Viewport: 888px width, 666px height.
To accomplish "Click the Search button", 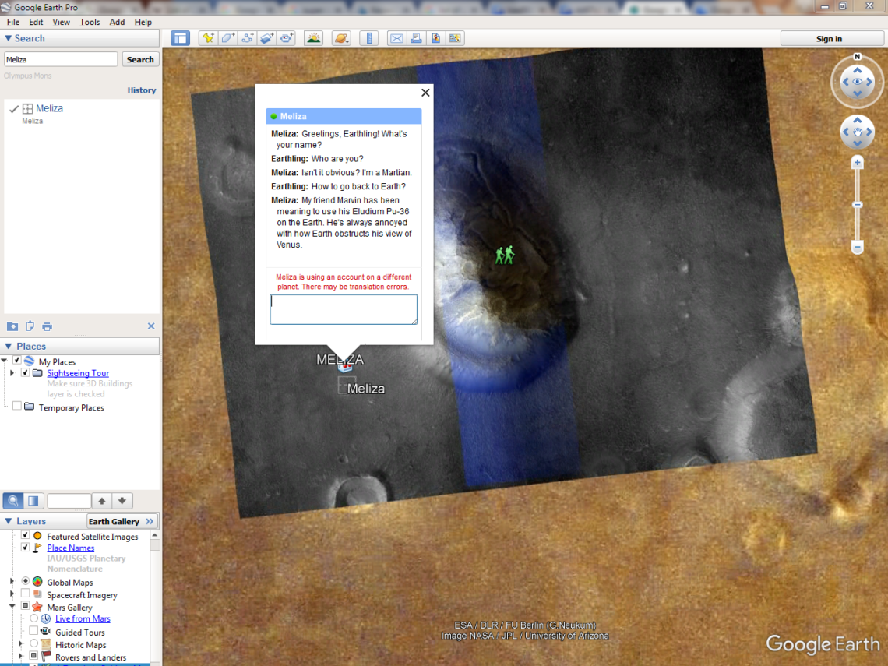I will coord(140,59).
